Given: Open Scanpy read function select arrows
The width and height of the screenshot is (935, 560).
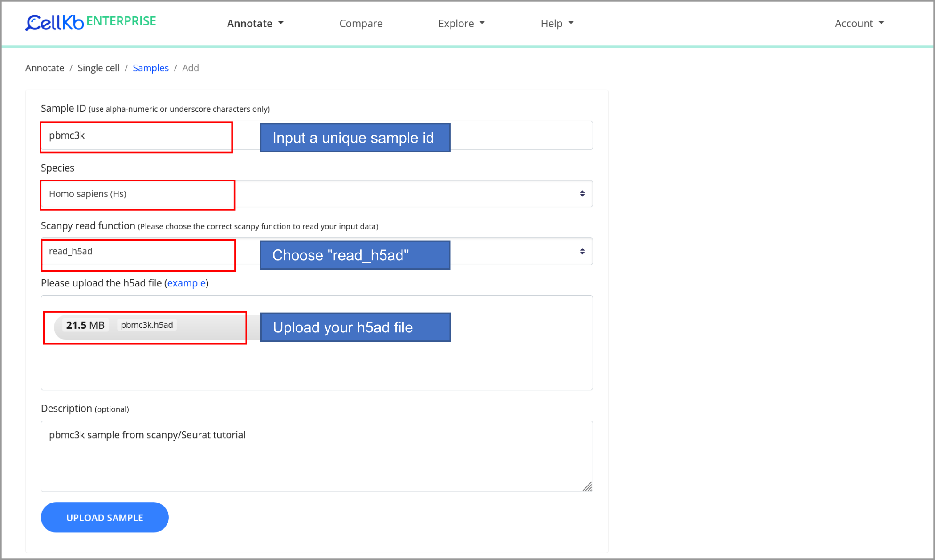Looking at the screenshot, I should point(582,252).
